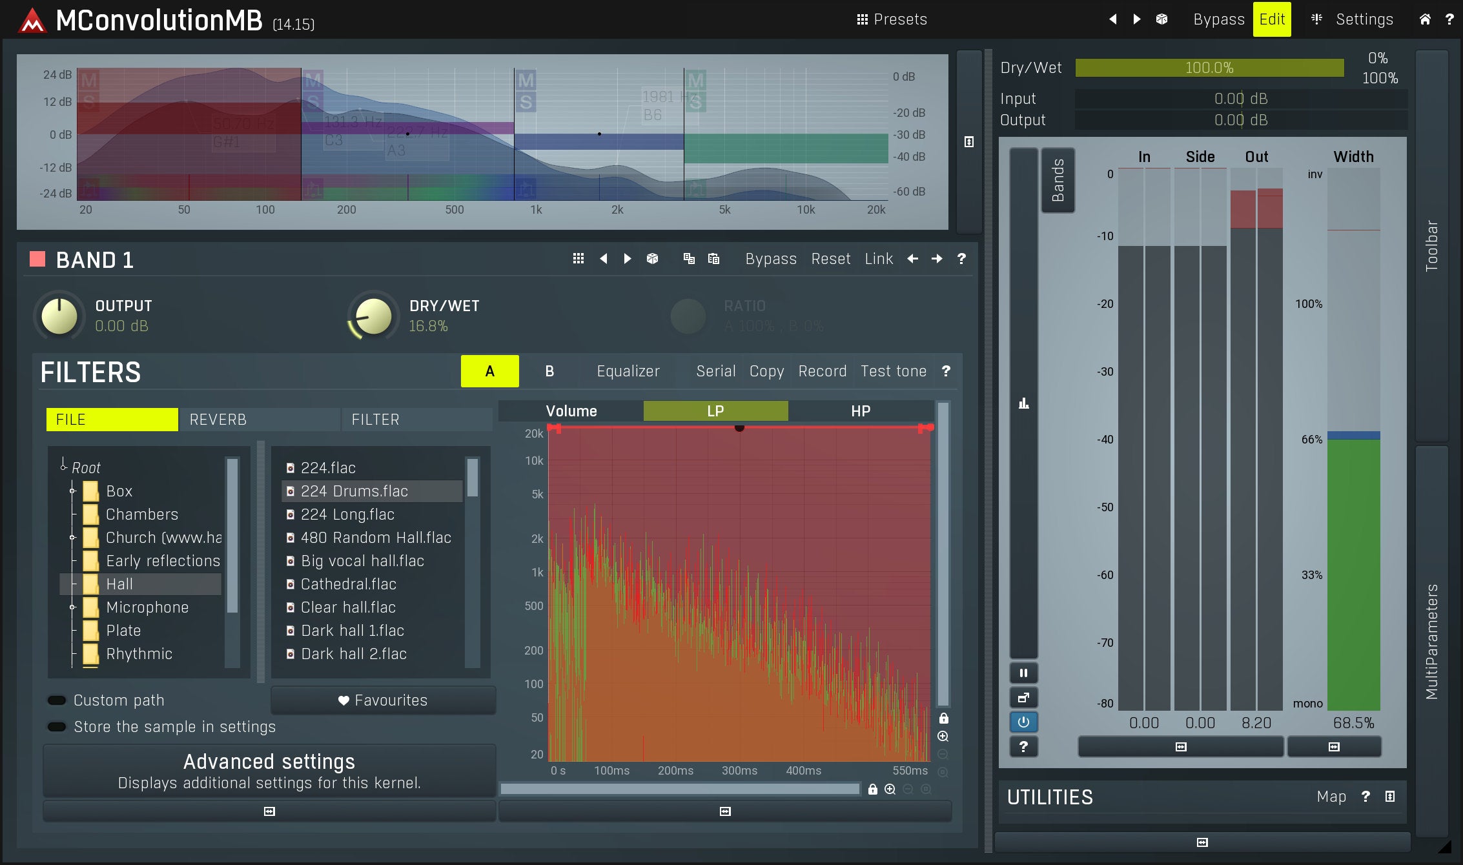This screenshot has width=1463, height=865.
Task: Click the Favourites button
Action: (x=384, y=700)
